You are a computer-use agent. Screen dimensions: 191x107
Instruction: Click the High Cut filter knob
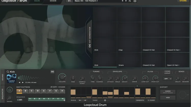pyautogui.click(x=155, y=78)
